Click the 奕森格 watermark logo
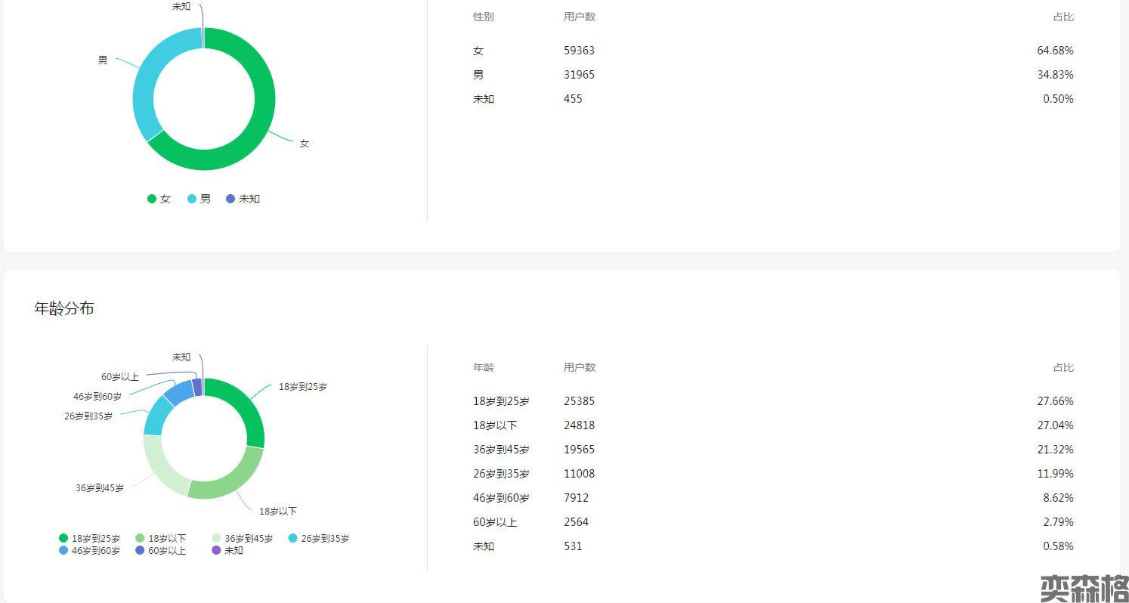The height and width of the screenshot is (603, 1129). [1084, 588]
